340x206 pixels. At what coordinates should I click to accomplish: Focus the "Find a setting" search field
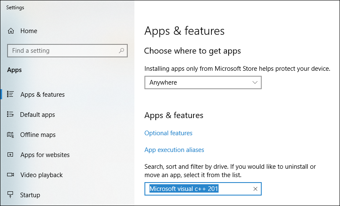63,51
